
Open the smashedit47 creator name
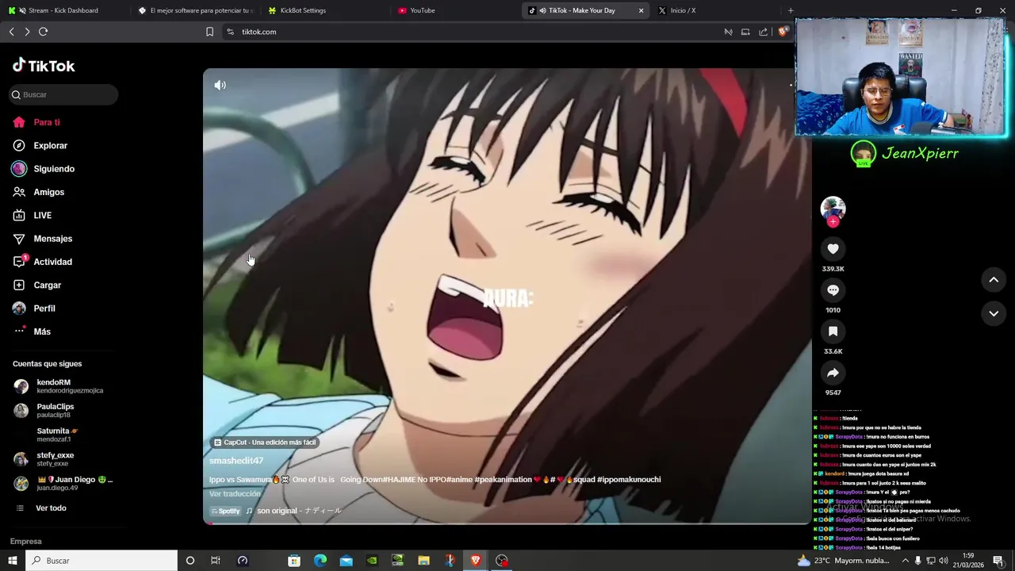point(236,461)
